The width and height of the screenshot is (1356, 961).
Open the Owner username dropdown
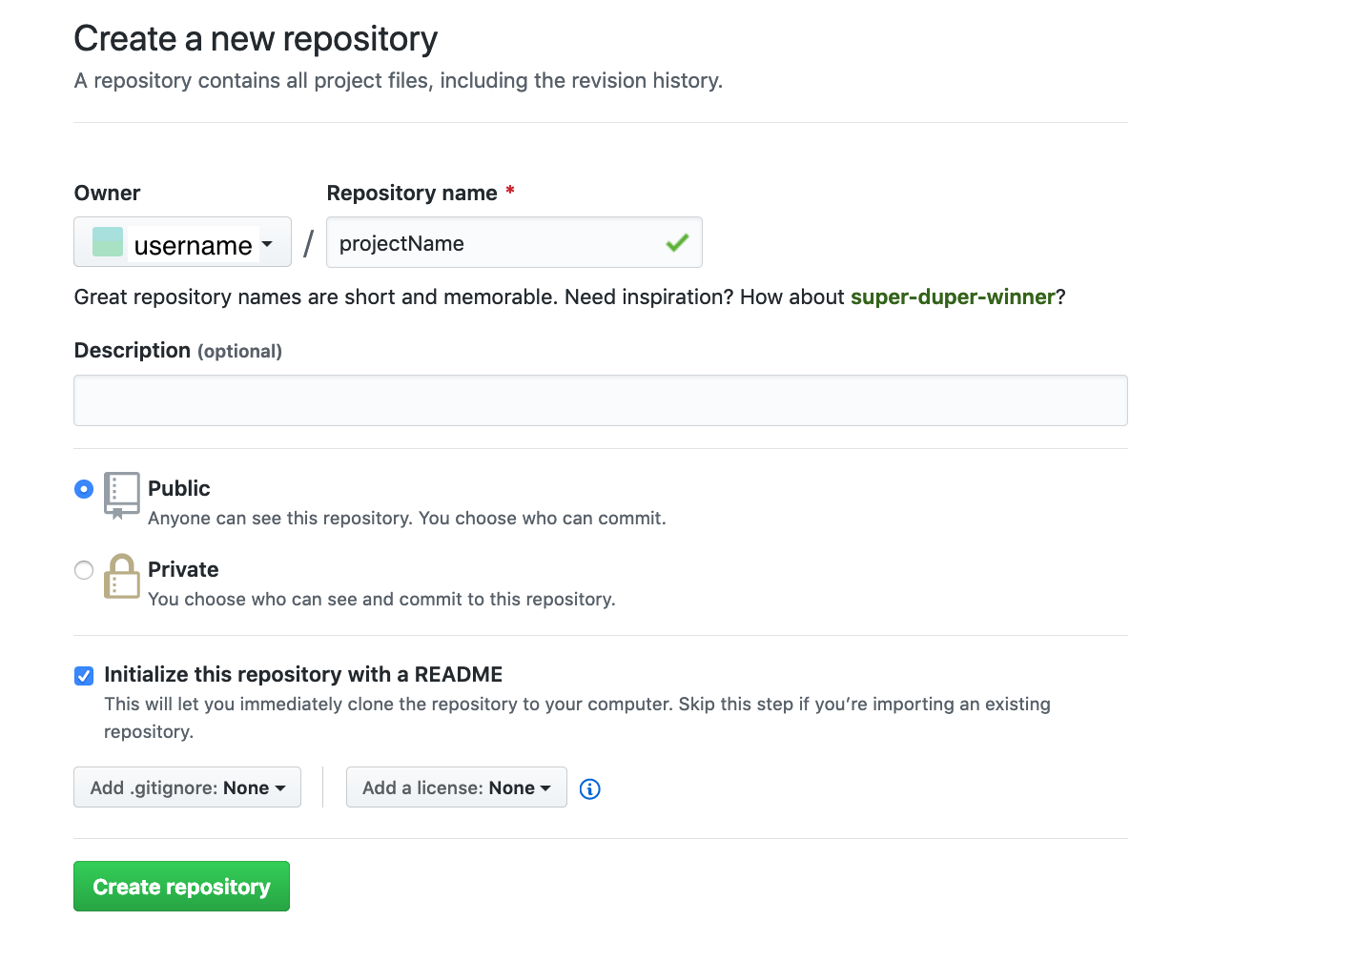(182, 242)
